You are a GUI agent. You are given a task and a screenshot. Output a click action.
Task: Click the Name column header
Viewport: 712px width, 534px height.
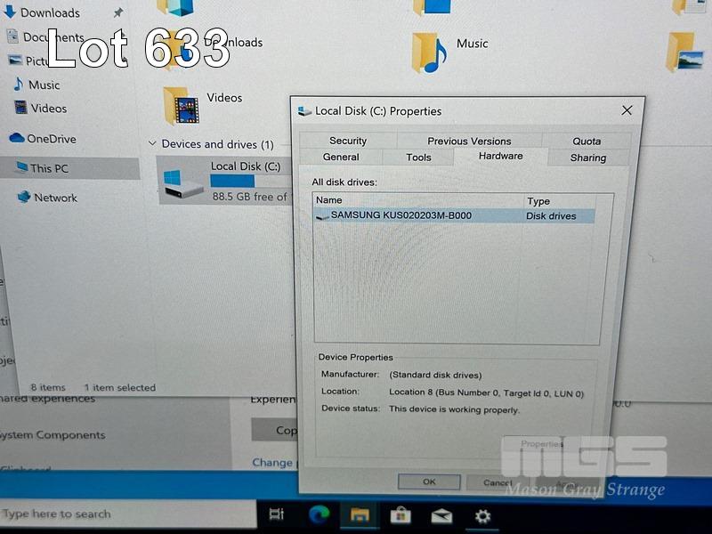pyautogui.click(x=418, y=200)
